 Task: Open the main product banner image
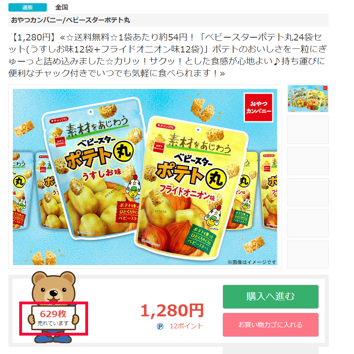145,177
